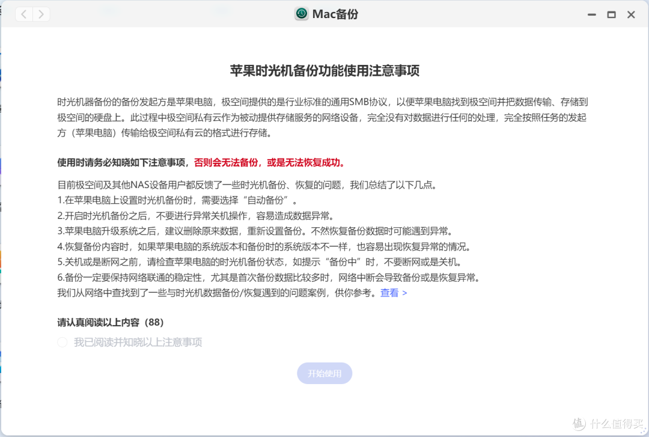Minimize the Mac备份 window
The width and height of the screenshot is (649, 437).
point(592,14)
